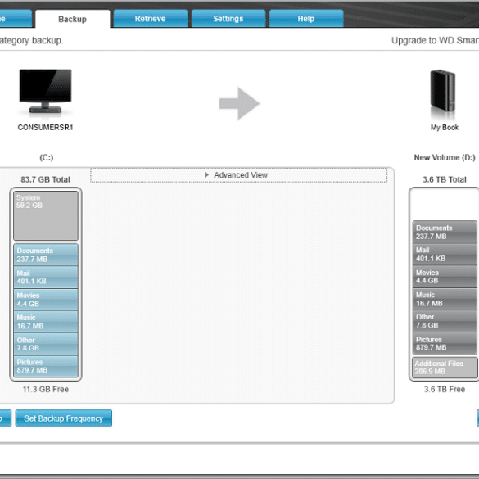Viewport: 479px width, 479px height.
Task: Select the System 59.2 GB block
Action: tap(46, 215)
